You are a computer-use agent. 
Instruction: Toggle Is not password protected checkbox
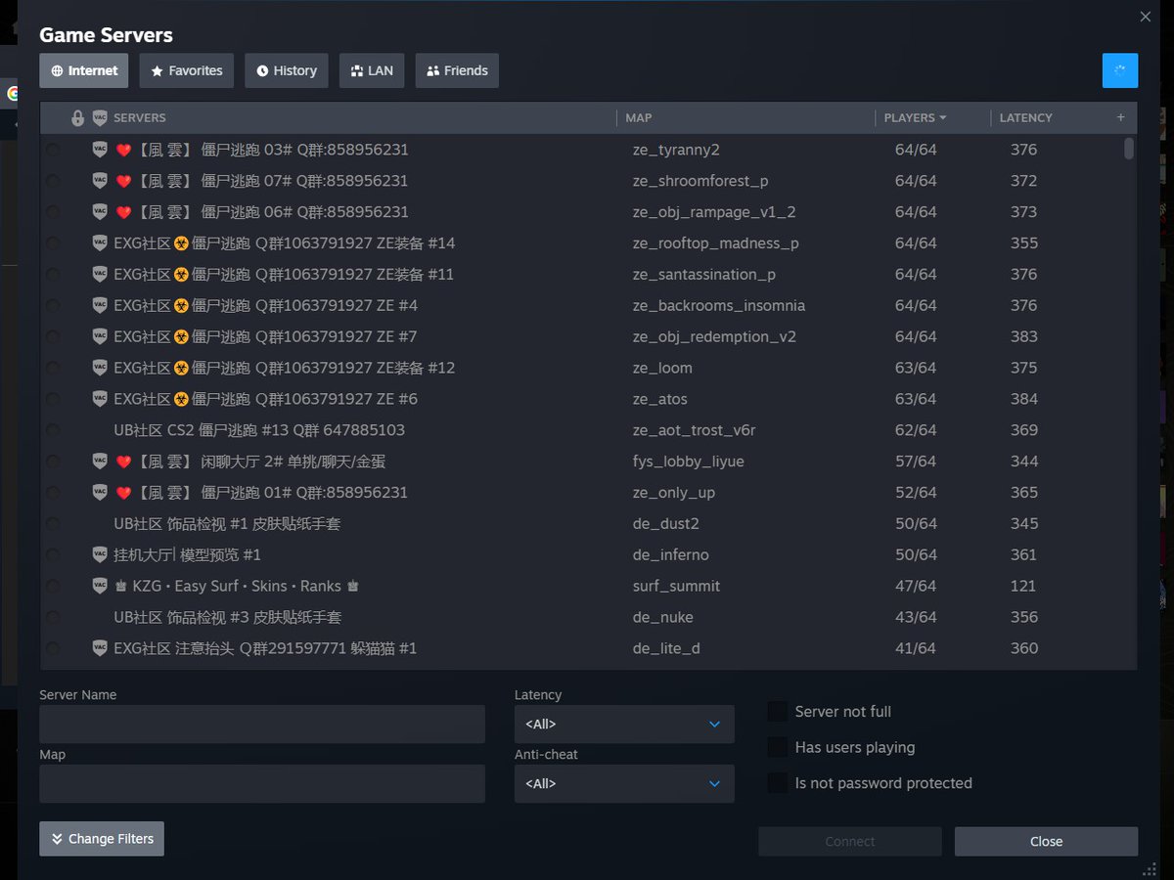click(778, 783)
